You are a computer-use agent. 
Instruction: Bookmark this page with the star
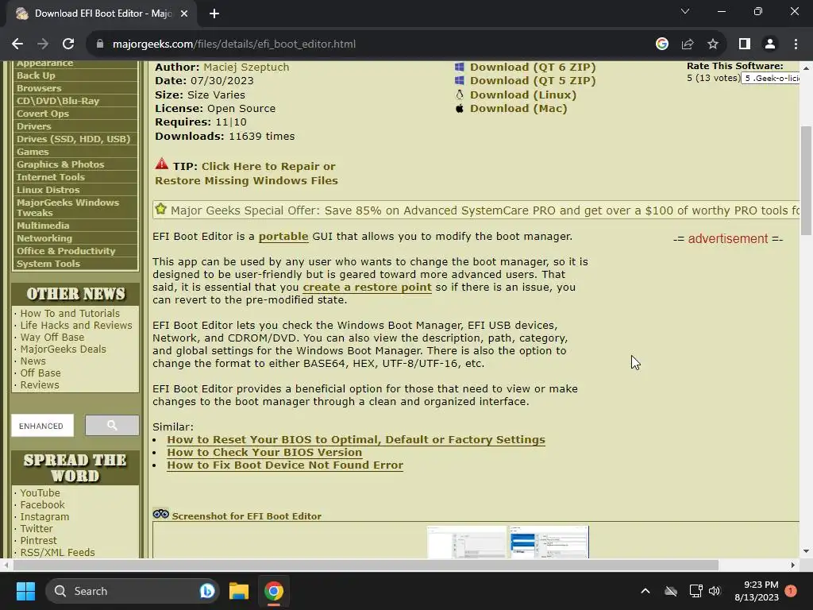click(x=713, y=44)
